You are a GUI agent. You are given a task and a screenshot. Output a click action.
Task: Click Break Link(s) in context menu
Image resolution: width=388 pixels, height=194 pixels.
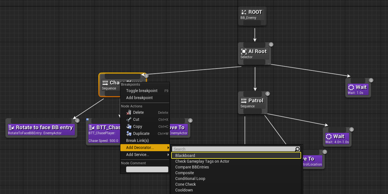137,141
